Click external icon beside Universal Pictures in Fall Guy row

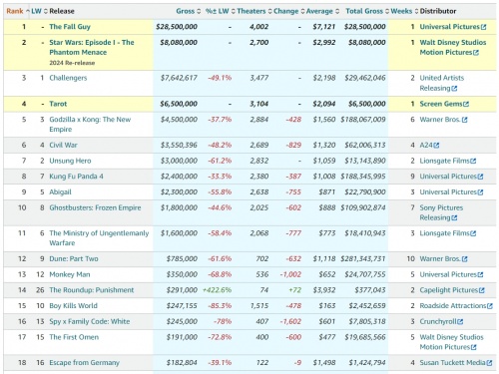[x=483, y=27]
